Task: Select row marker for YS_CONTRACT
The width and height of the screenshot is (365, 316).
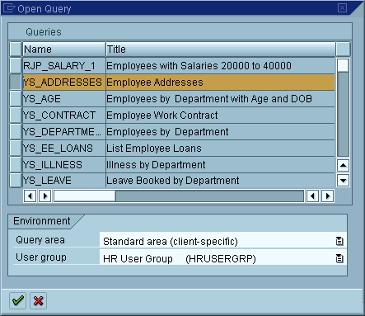Action: click(x=16, y=115)
